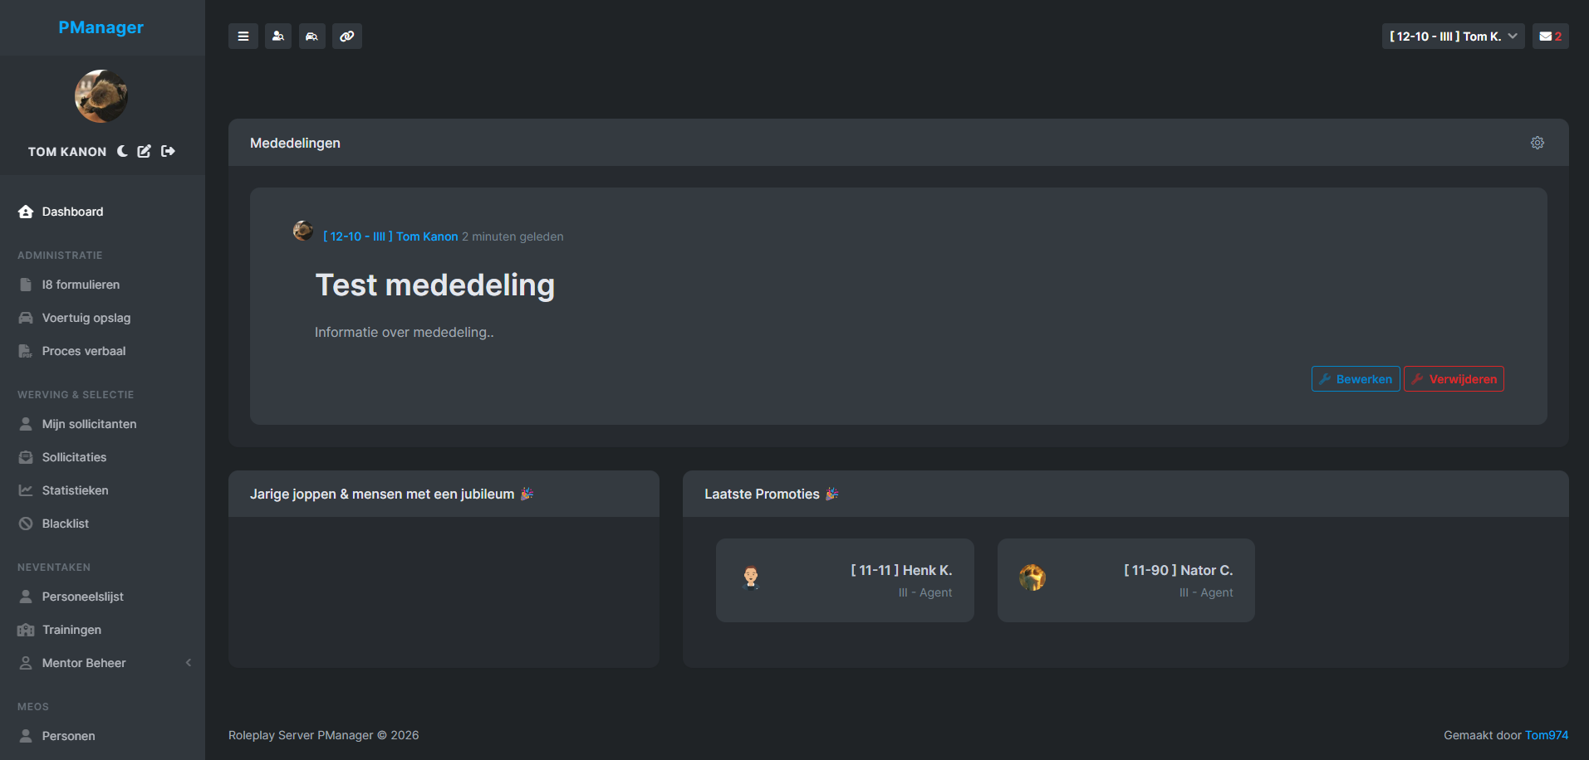Open the Mededelingen settings gear
The width and height of the screenshot is (1589, 760).
click(1538, 142)
